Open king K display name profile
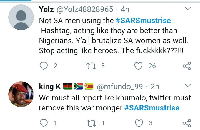The height and width of the screenshot is (130, 200). click(50, 87)
